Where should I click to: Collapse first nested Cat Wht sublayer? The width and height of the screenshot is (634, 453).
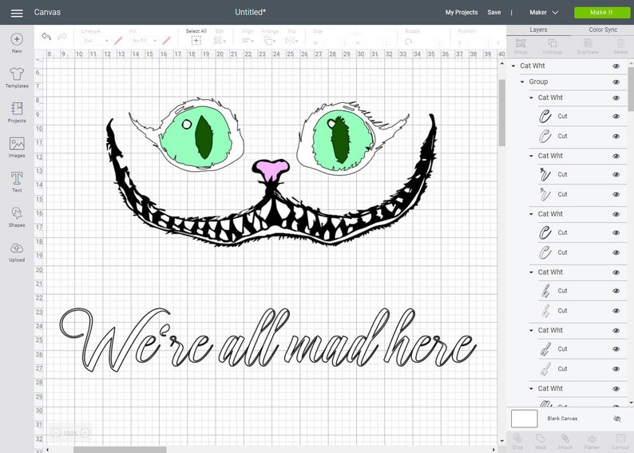pyautogui.click(x=531, y=98)
